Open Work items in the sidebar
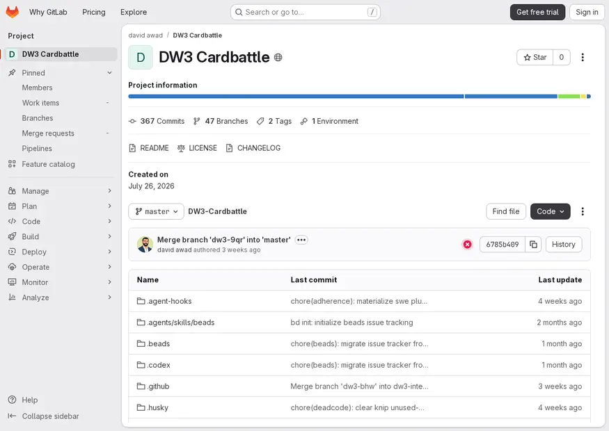The image size is (609, 431). [40, 103]
